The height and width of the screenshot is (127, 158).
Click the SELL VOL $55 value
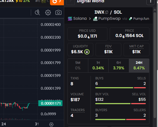coord(142,99)
